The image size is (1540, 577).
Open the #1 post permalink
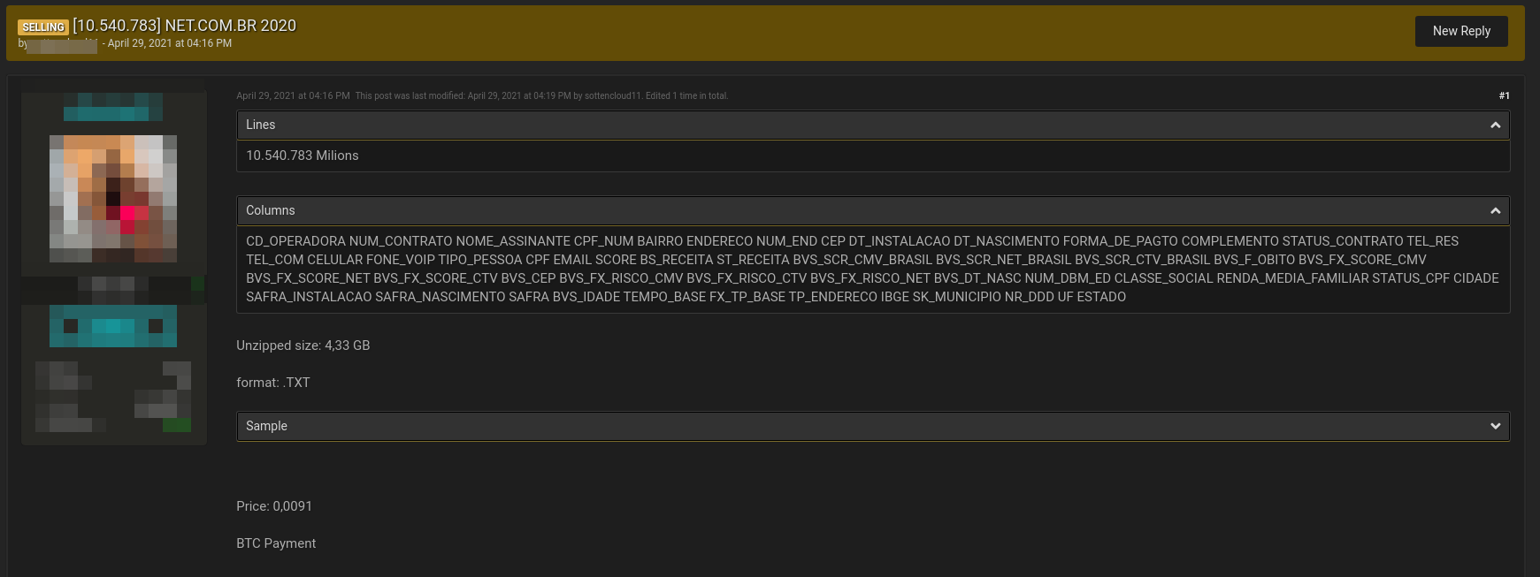pyautogui.click(x=1504, y=95)
